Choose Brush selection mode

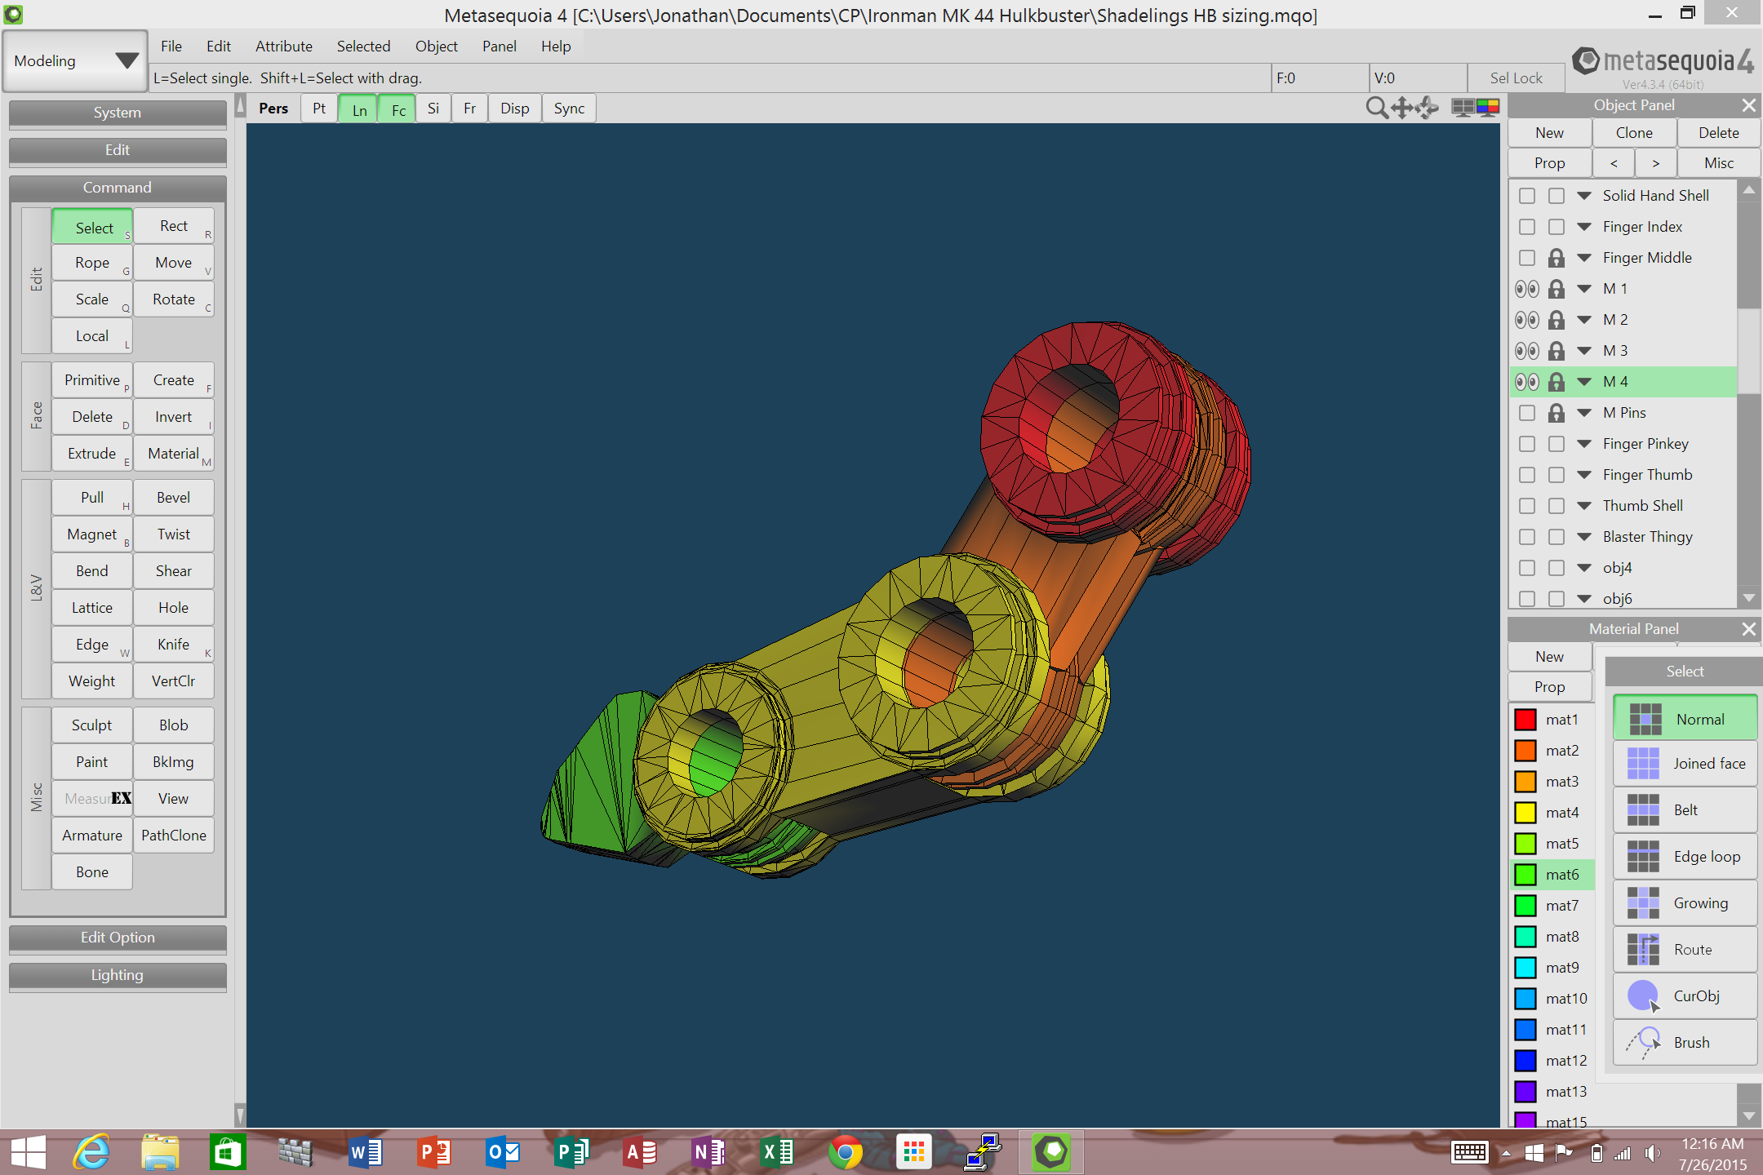(1685, 1043)
